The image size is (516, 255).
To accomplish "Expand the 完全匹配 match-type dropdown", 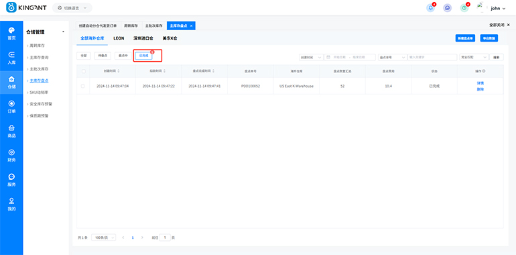I will click(x=474, y=57).
